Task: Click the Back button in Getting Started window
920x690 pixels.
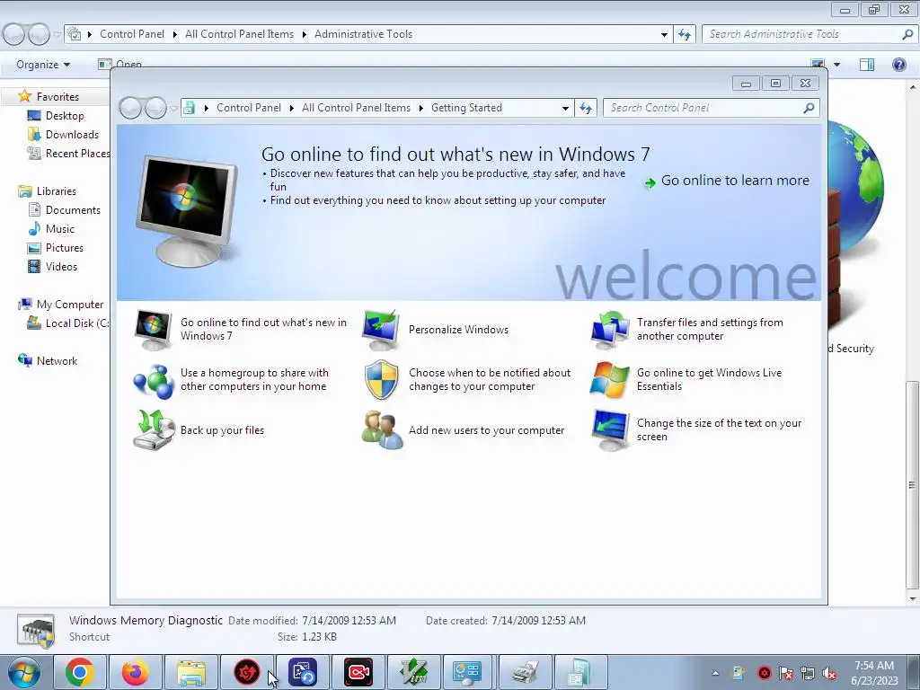Action: click(x=130, y=108)
